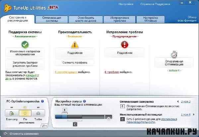Show previous item in Оптимизация завершена
The width and height of the screenshot is (199, 137).
(x=178, y=102)
